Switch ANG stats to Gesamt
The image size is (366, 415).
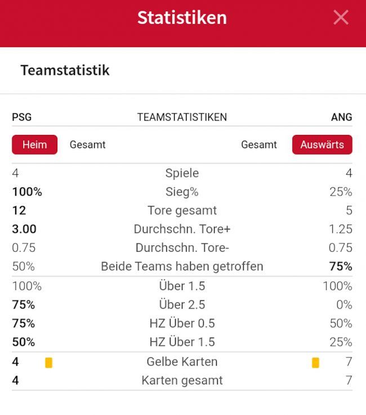(258, 145)
